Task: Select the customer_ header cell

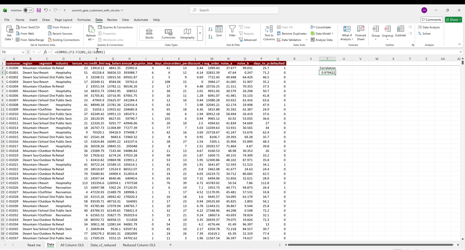Action: [14, 63]
